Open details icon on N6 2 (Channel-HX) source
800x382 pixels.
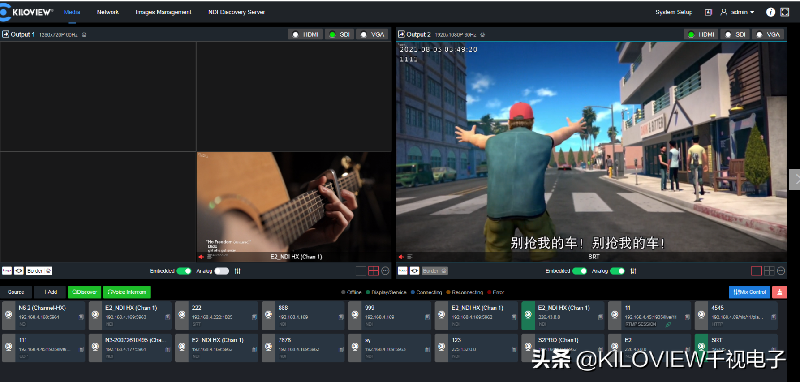(81, 317)
